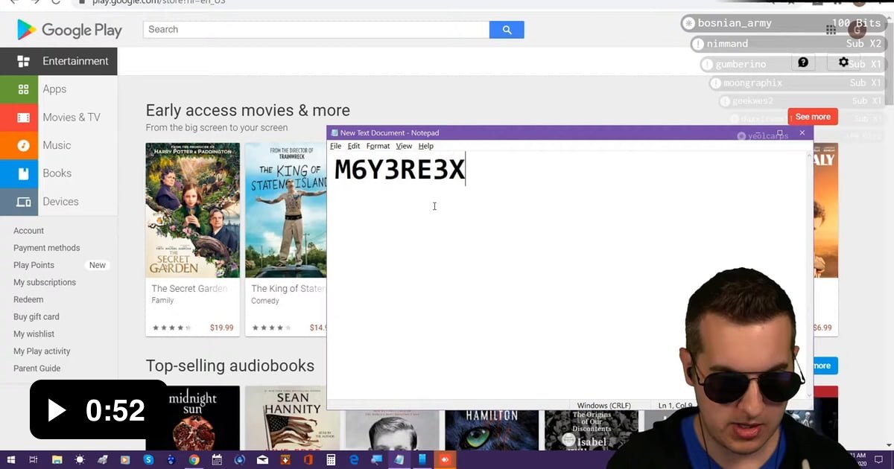Open Notepad's File menu
Viewport: 894px width, 469px height.
(x=335, y=146)
